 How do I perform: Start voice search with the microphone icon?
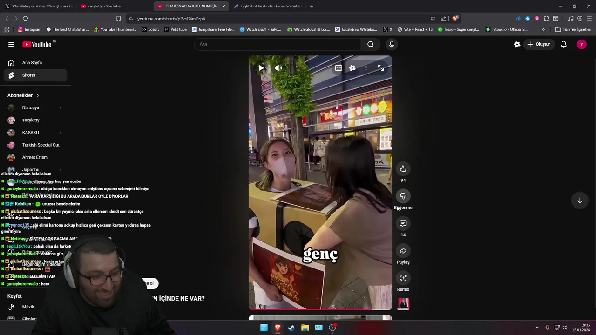(x=392, y=44)
